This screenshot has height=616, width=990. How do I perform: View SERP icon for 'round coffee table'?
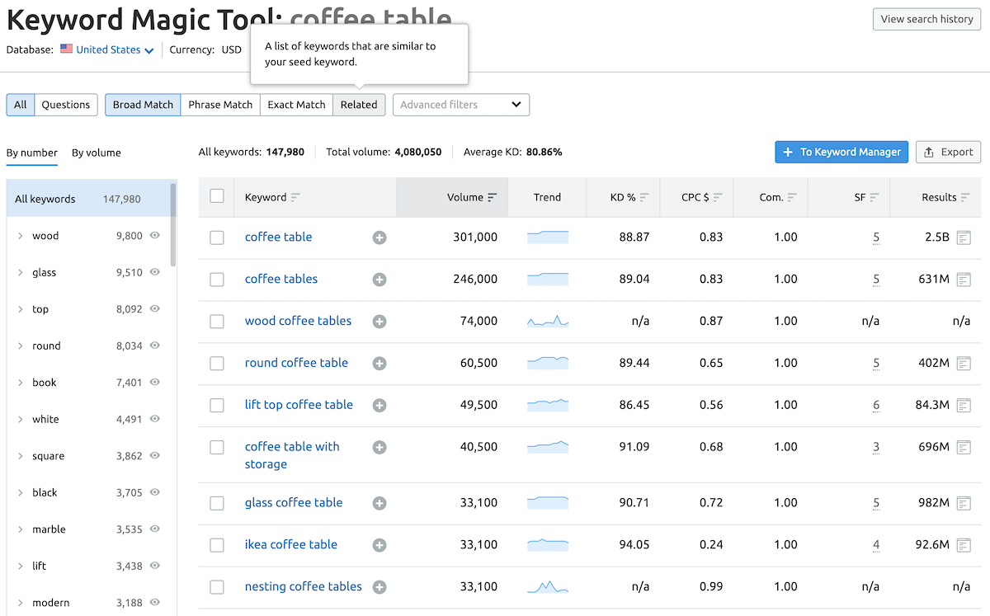(x=964, y=364)
